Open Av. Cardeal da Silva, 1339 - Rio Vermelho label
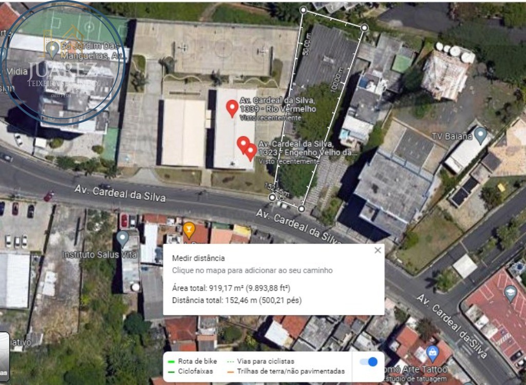The height and width of the screenshot is (385, 526). 277,105
